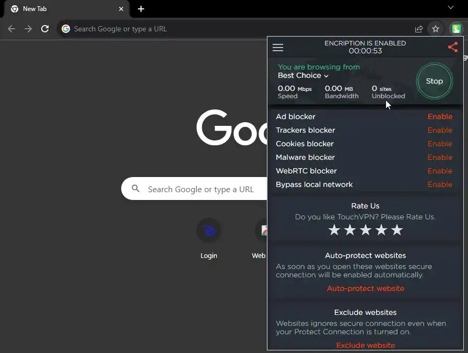Go forward with the forward arrow
This screenshot has width=468, height=353.
(x=28, y=29)
